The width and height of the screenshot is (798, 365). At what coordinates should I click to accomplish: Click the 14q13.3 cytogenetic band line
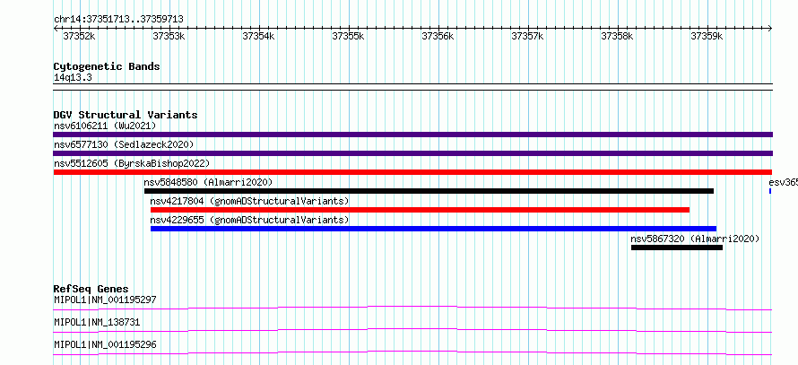coord(412,87)
